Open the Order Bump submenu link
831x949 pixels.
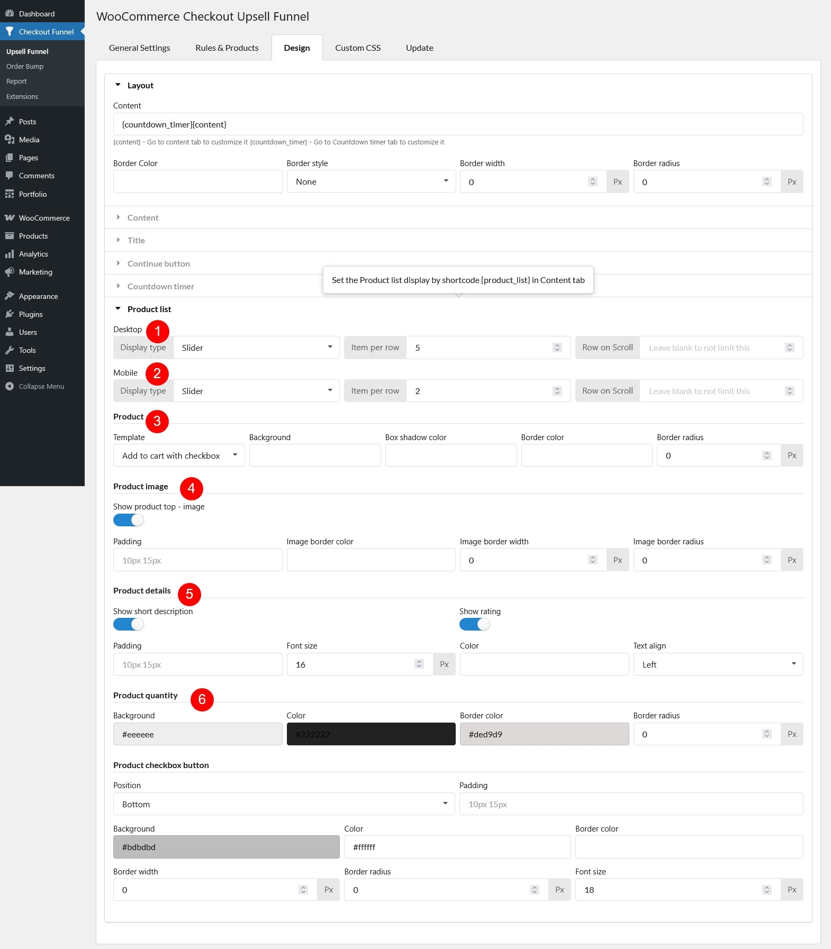coord(25,66)
